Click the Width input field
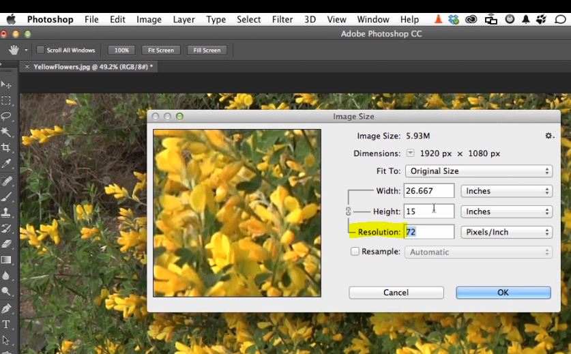571x354 pixels. 429,191
